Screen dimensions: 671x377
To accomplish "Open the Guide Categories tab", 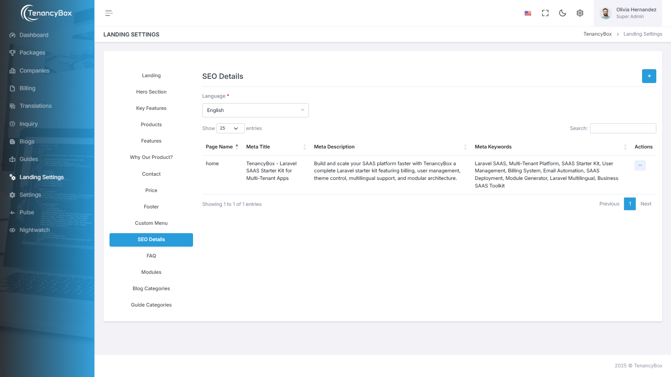I will coord(151,305).
